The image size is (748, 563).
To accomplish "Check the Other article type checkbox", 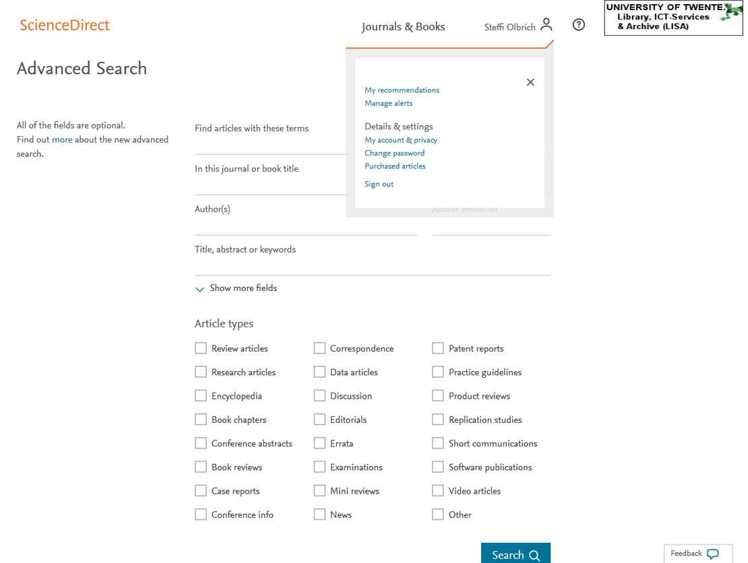I will pos(438,515).
